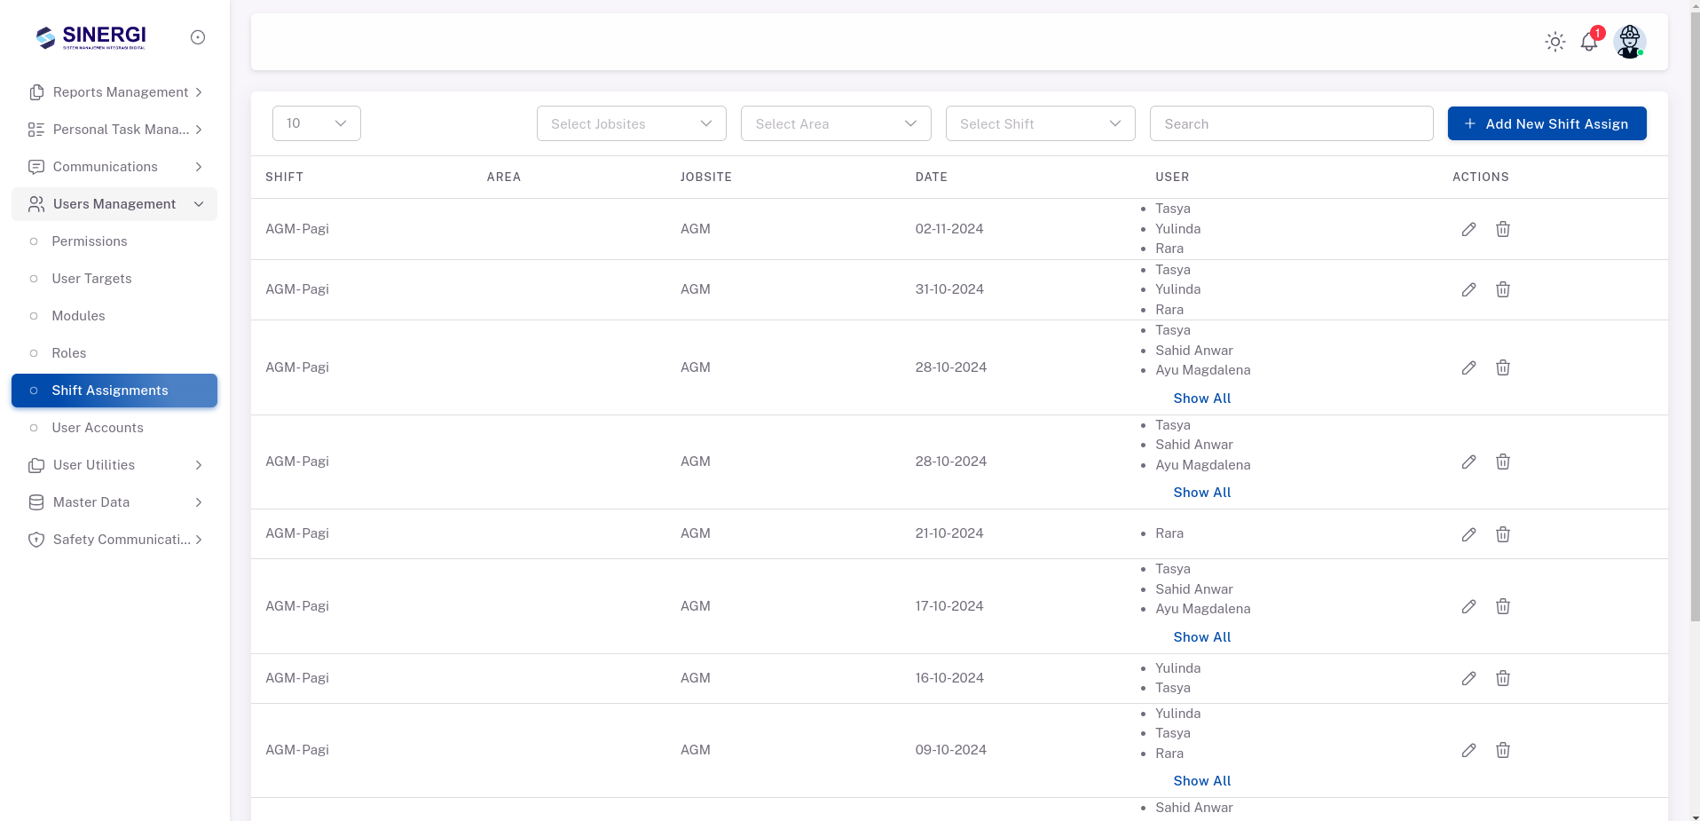
Task: Delete the 31-10-2024 shift assignment
Action: click(1503, 289)
